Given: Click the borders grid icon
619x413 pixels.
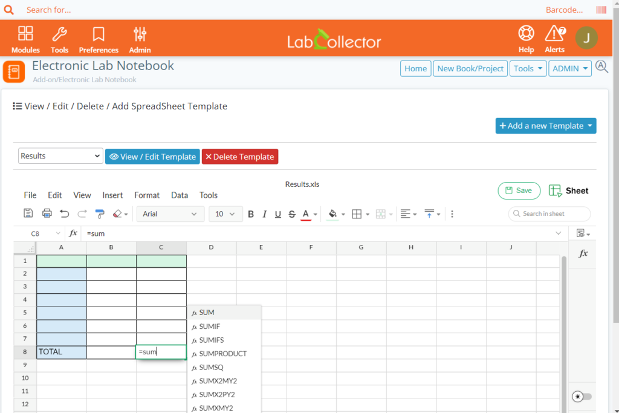Looking at the screenshot, I should point(357,214).
